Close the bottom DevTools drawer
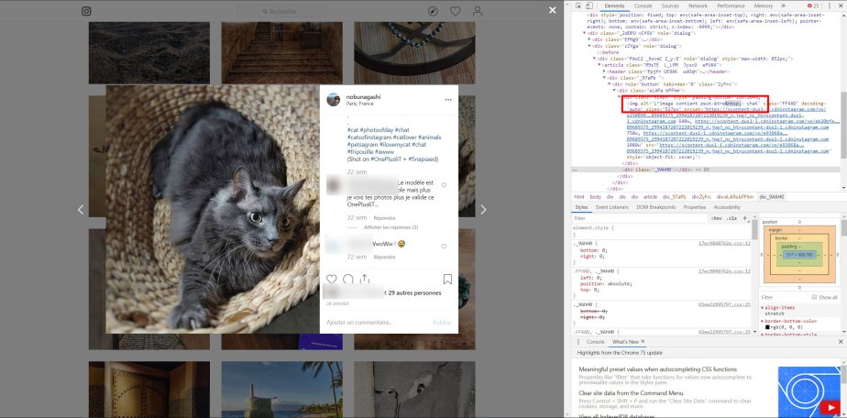Image resolution: width=847 pixels, height=418 pixels. pos(840,342)
